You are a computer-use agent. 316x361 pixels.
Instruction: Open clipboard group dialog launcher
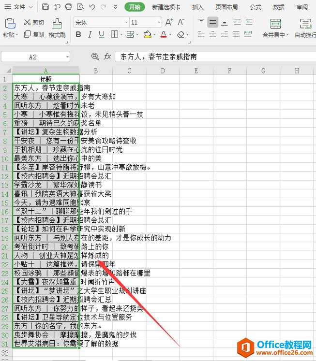tap(67, 42)
